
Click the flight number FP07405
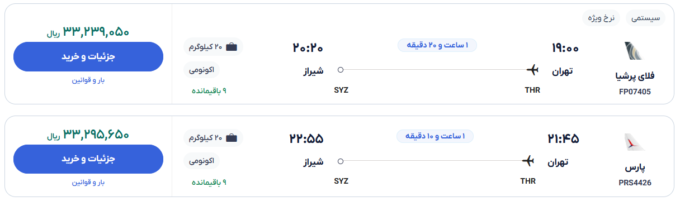[x=635, y=92]
